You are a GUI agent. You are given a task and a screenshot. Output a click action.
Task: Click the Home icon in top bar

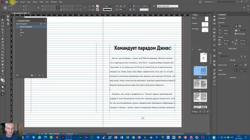(x=7, y=2)
